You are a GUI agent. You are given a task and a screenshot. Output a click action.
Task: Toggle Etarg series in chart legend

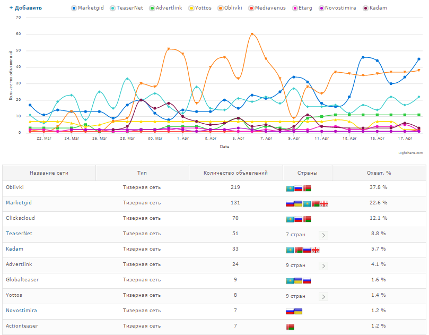click(302, 8)
